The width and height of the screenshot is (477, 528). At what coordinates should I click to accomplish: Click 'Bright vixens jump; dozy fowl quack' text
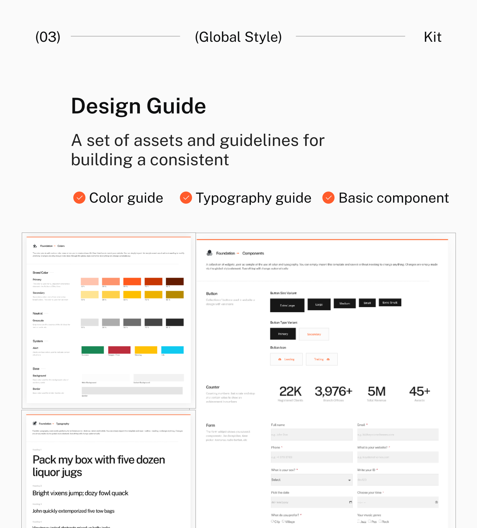click(80, 493)
